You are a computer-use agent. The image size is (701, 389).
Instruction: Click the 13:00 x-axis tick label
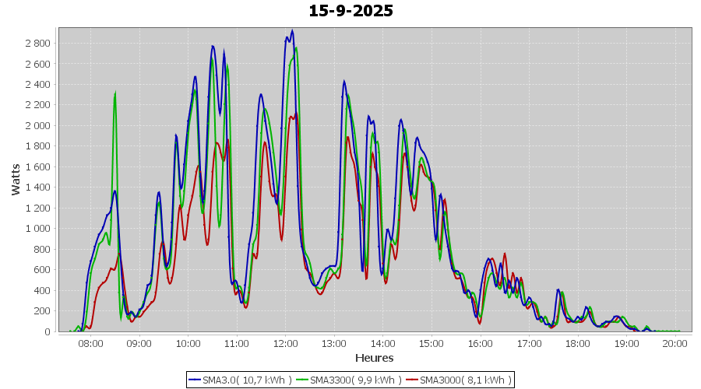coord(334,344)
